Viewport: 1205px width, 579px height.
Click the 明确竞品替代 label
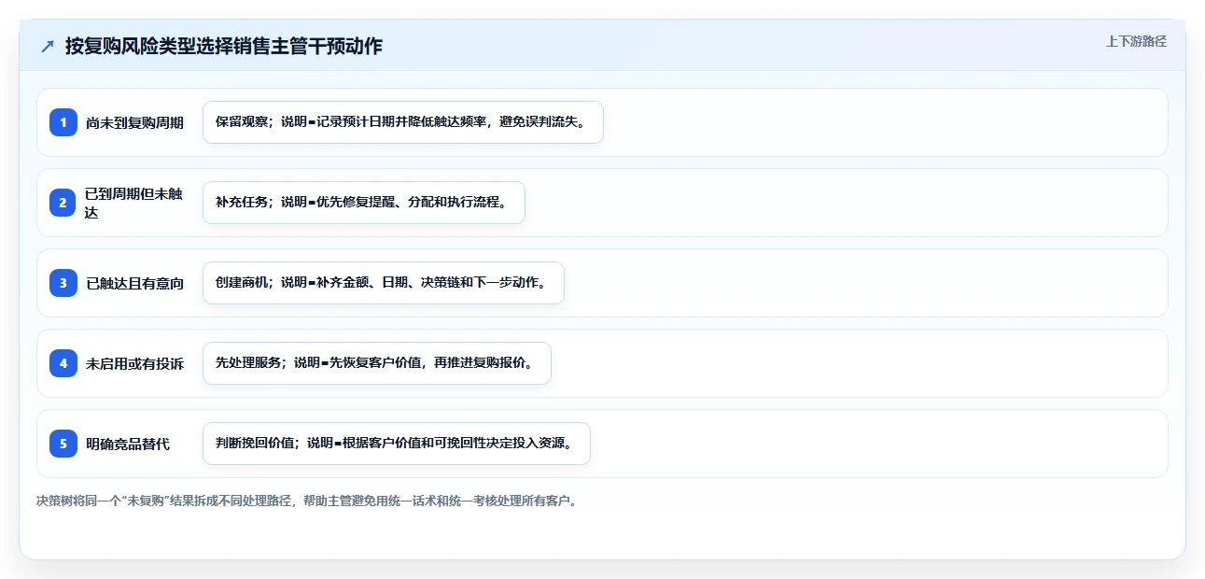[128, 444]
